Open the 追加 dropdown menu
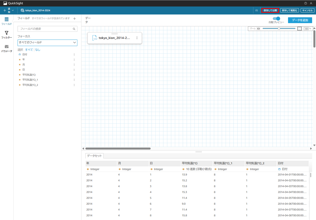The height and width of the screenshot is (220, 316). point(9,10)
